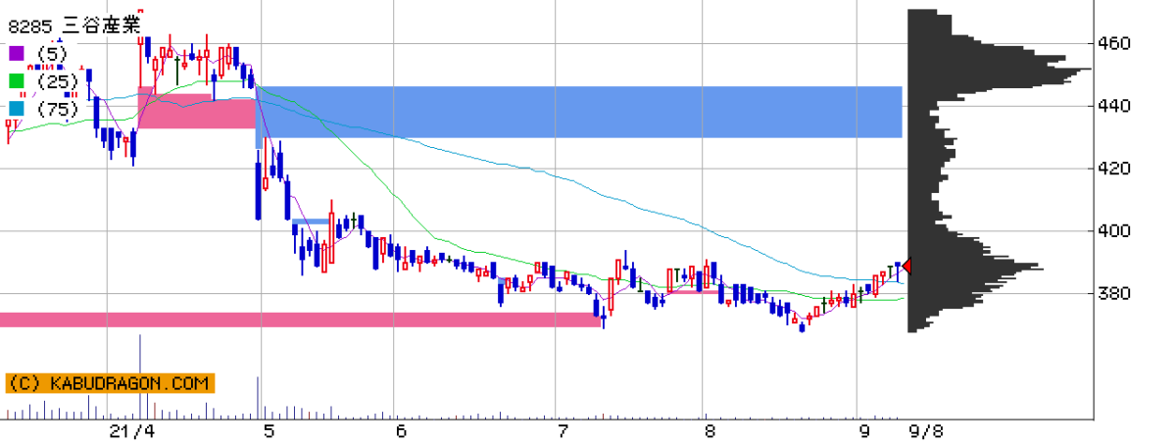Viewport: 1176px width, 443px height.
Task: Click the teal (75) moving average swatch
Action: click(17, 108)
